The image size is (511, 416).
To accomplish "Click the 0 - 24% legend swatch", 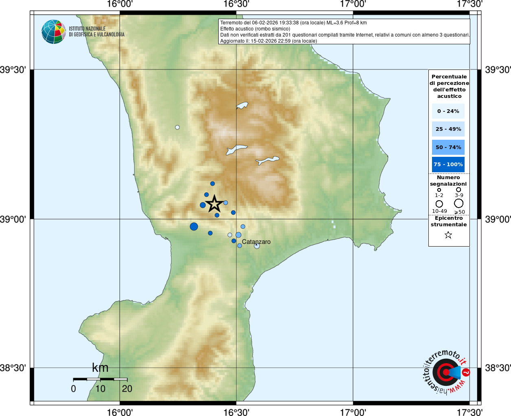I will click(448, 111).
